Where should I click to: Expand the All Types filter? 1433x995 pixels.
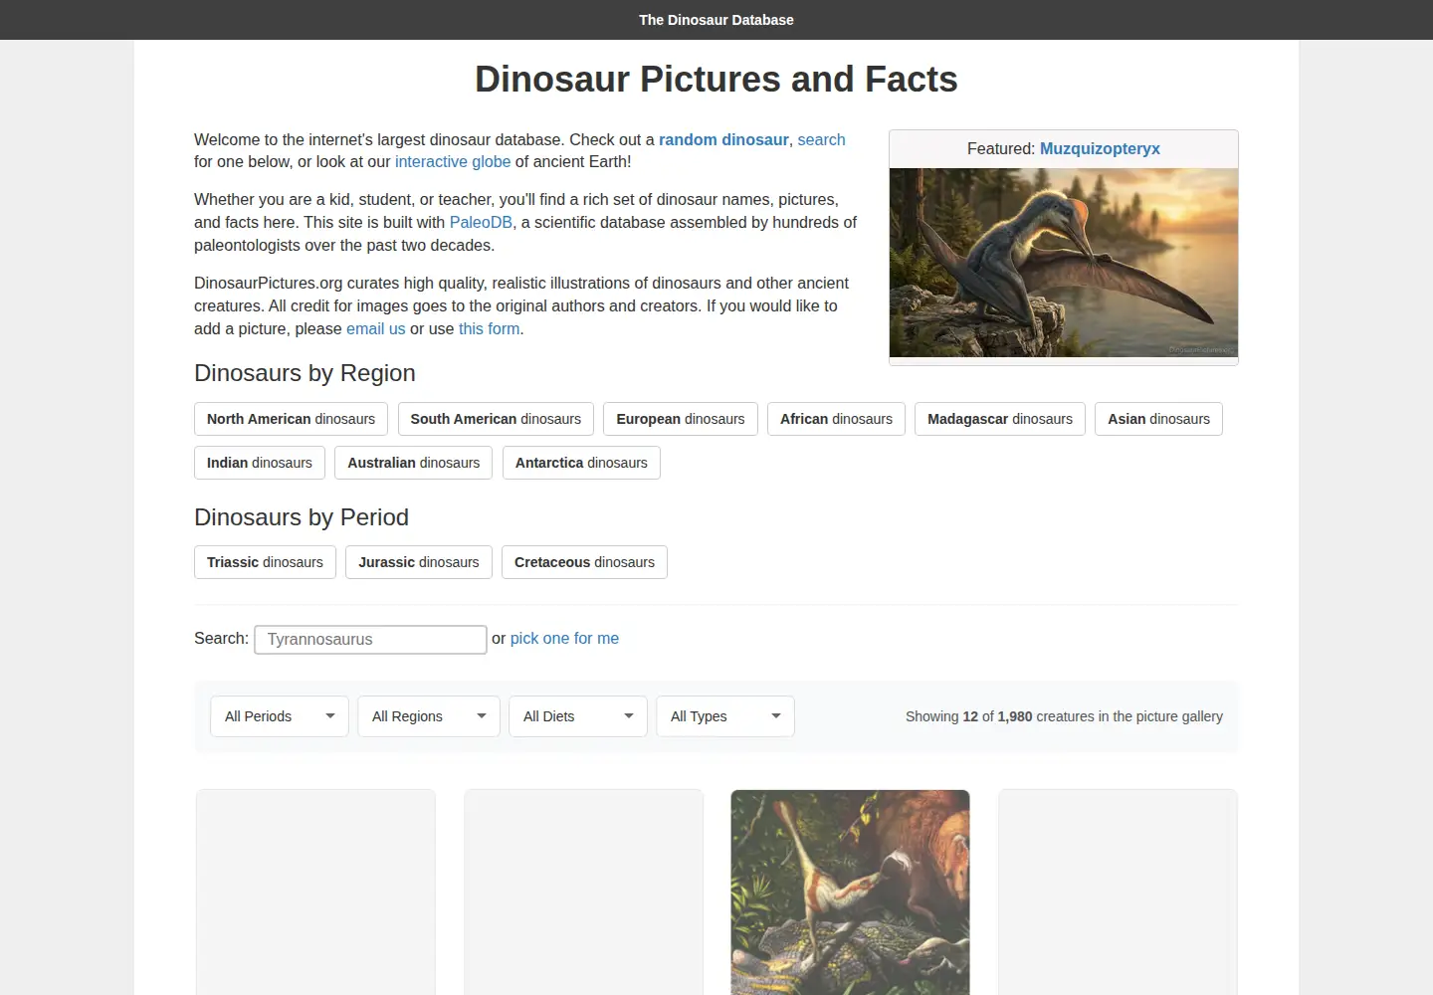[725, 716]
